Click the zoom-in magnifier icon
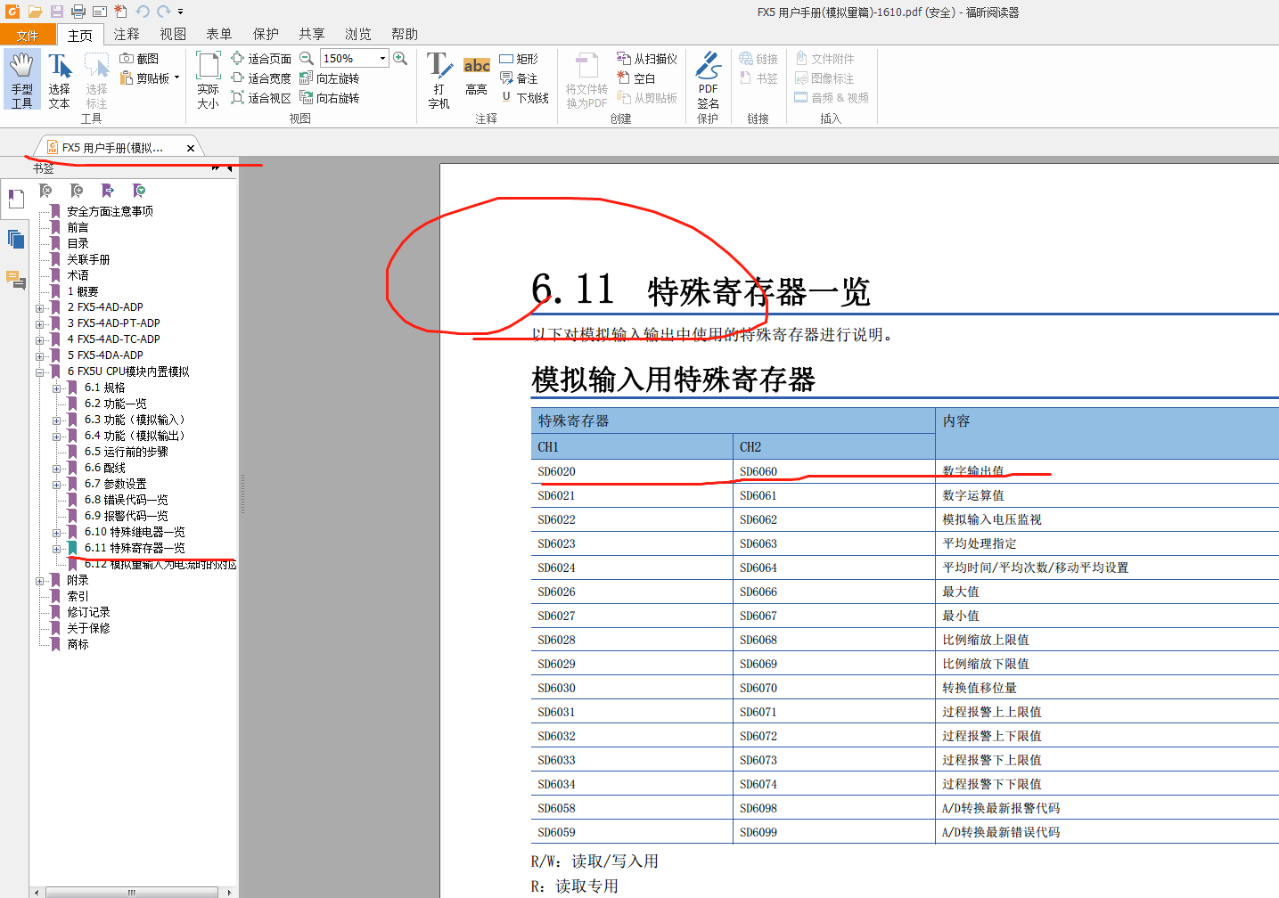Viewport: 1279px width, 898px height. coord(400,59)
